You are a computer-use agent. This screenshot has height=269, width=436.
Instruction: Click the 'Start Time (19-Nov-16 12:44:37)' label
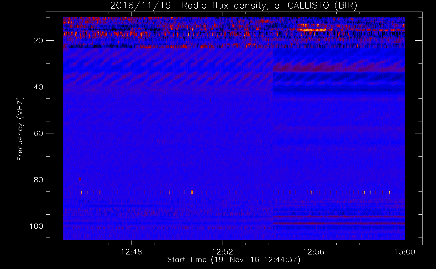[234, 260]
